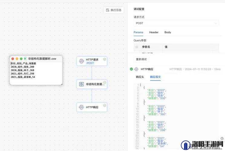The height and width of the screenshot is (151, 225).
Task: Click the help question mark icon
Action: point(222,138)
